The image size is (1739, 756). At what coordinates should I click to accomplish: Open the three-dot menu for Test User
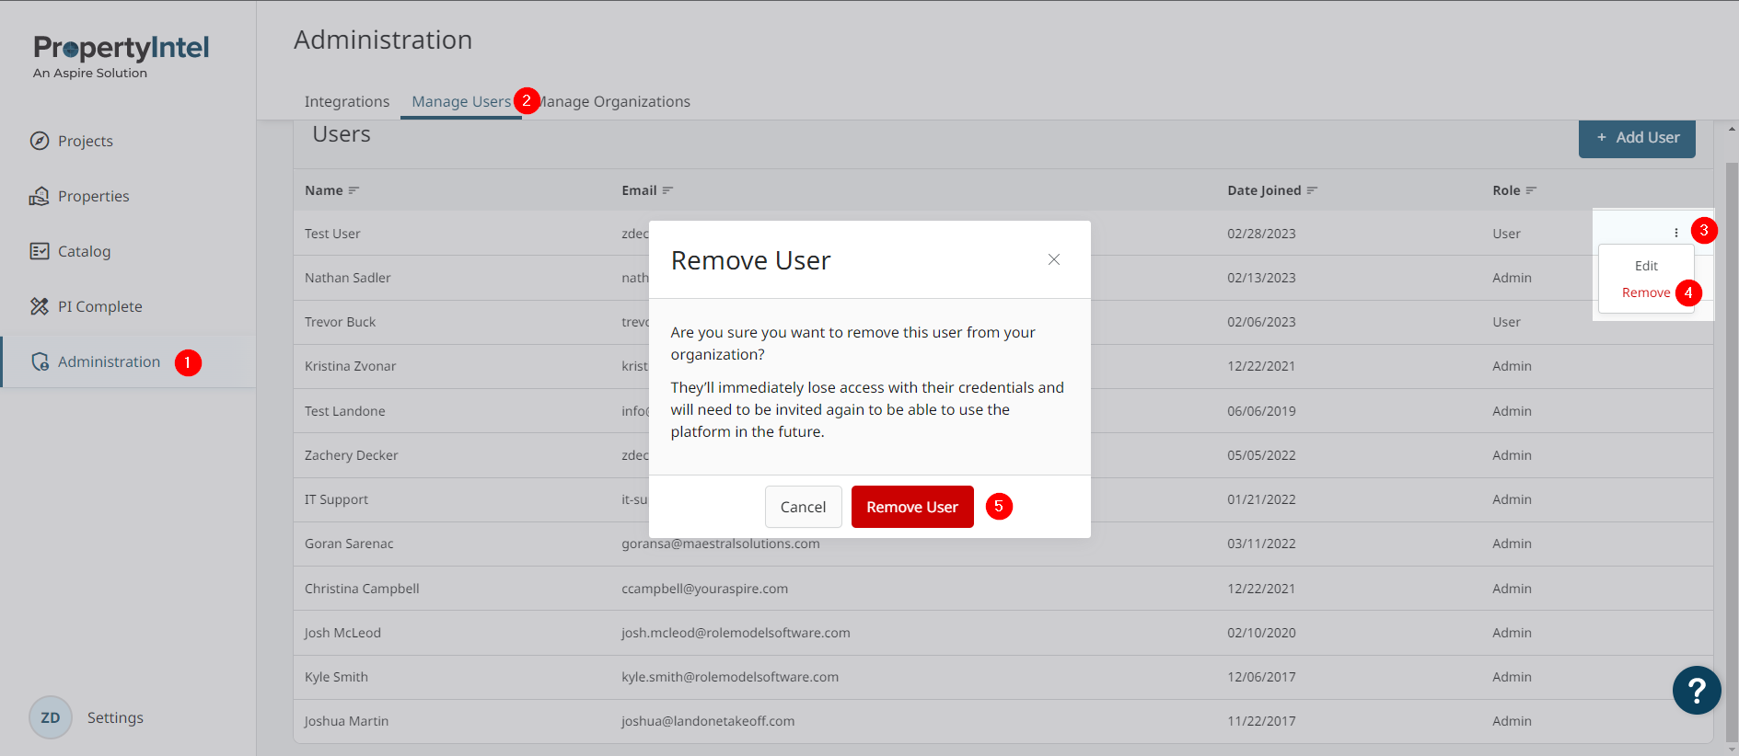tap(1676, 233)
